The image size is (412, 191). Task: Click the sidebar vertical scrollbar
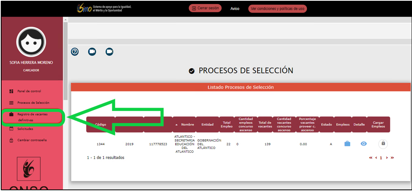coord(65,58)
